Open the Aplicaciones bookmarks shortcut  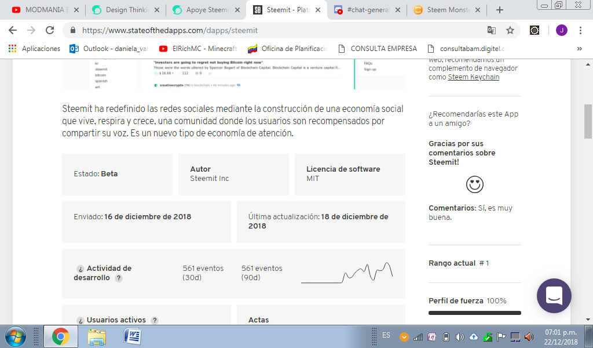click(34, 49)
